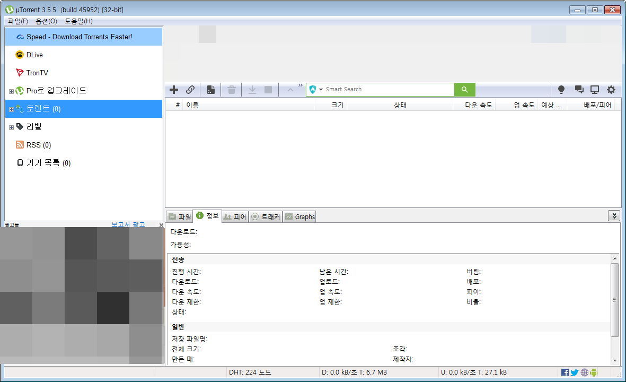The height and width of the screenshot is (382, 626).
Task: Click the advertisement image in sidebar
Action: [x=82, y=296]
